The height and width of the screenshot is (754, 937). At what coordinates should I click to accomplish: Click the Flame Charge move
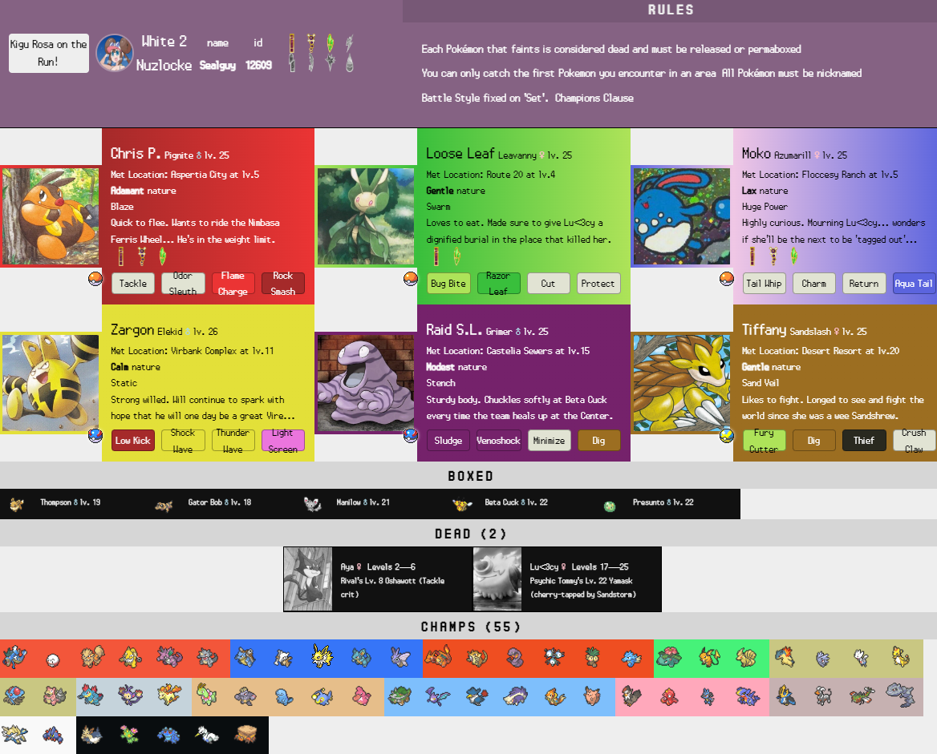point(233,284)
